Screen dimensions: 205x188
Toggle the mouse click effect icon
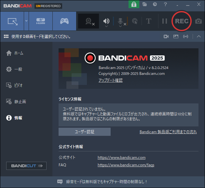135,21
